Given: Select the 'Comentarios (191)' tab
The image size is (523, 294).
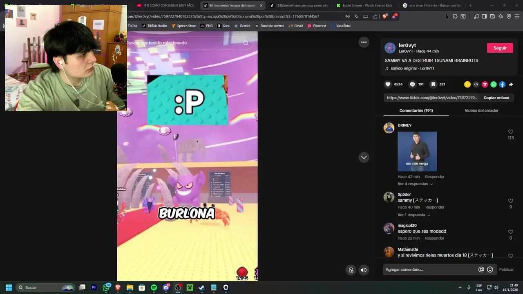Looking at the screenshot, I should [416, 111].
